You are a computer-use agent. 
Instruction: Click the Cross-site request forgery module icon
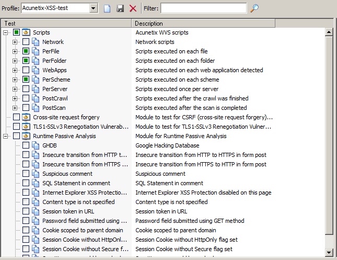26,117
